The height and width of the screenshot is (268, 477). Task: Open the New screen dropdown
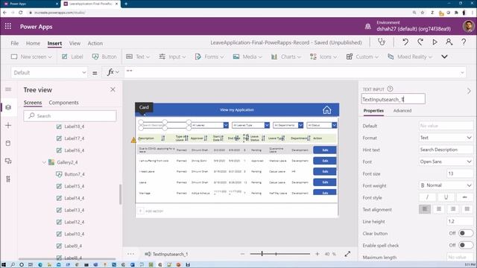(x=31, y=57)
